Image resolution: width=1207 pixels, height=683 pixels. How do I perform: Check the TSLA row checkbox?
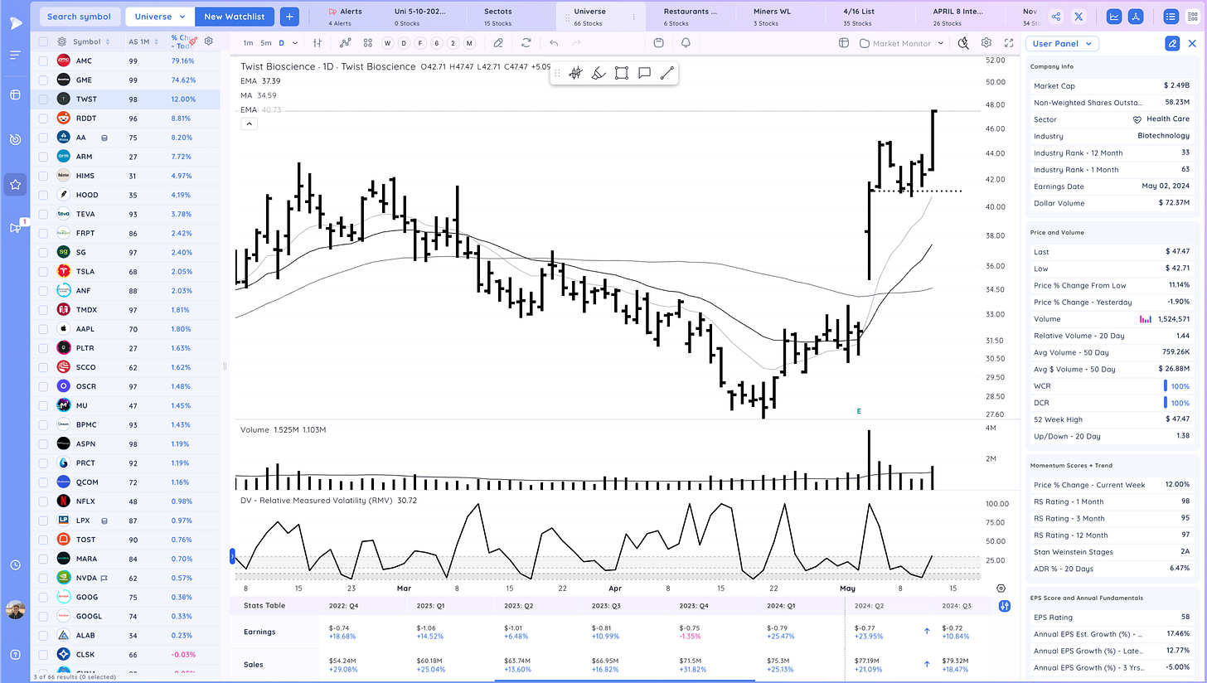tap(43, 271)
